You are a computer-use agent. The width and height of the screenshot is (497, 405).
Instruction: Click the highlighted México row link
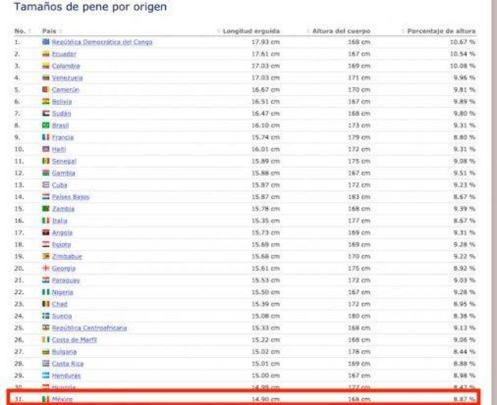pyautogui.click(x=62, y=399)
